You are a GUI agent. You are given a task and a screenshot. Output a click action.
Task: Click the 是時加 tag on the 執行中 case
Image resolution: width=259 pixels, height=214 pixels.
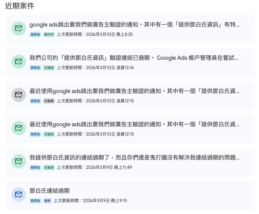(35, 35)
